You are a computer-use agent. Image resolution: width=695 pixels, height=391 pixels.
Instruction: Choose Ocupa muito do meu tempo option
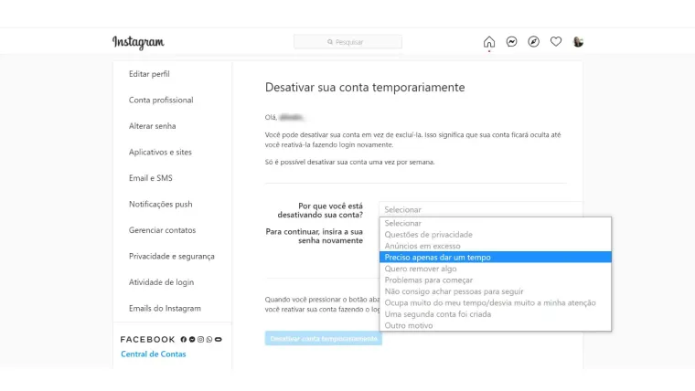(x=495, y=302)
